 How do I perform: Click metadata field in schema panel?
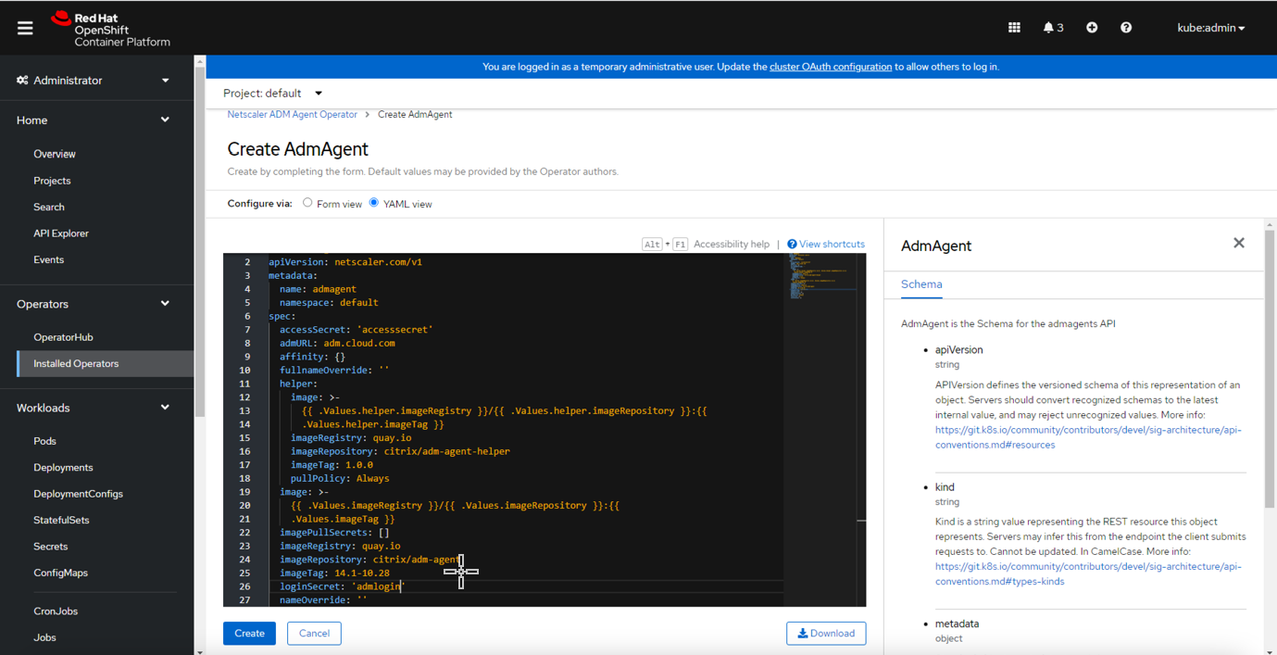pos(957,624)
